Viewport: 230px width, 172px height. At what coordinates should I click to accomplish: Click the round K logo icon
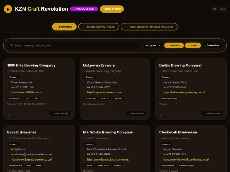(x=8, y=9)
